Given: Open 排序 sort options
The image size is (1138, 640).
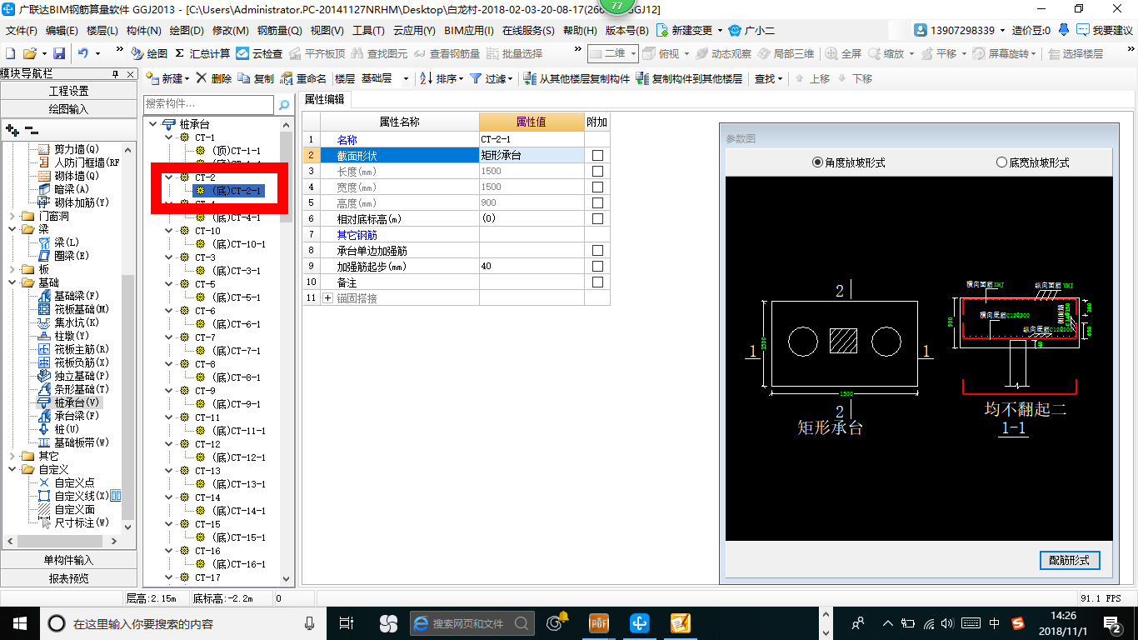Looking at the screenshot, I should 442,78.
